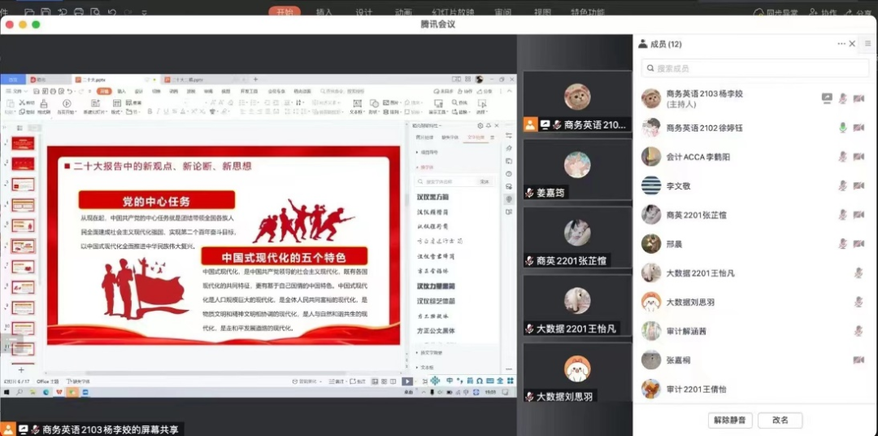878x436 pixels.
Task: Click the hamburger menu icon beside members panel
Action: 867,44
